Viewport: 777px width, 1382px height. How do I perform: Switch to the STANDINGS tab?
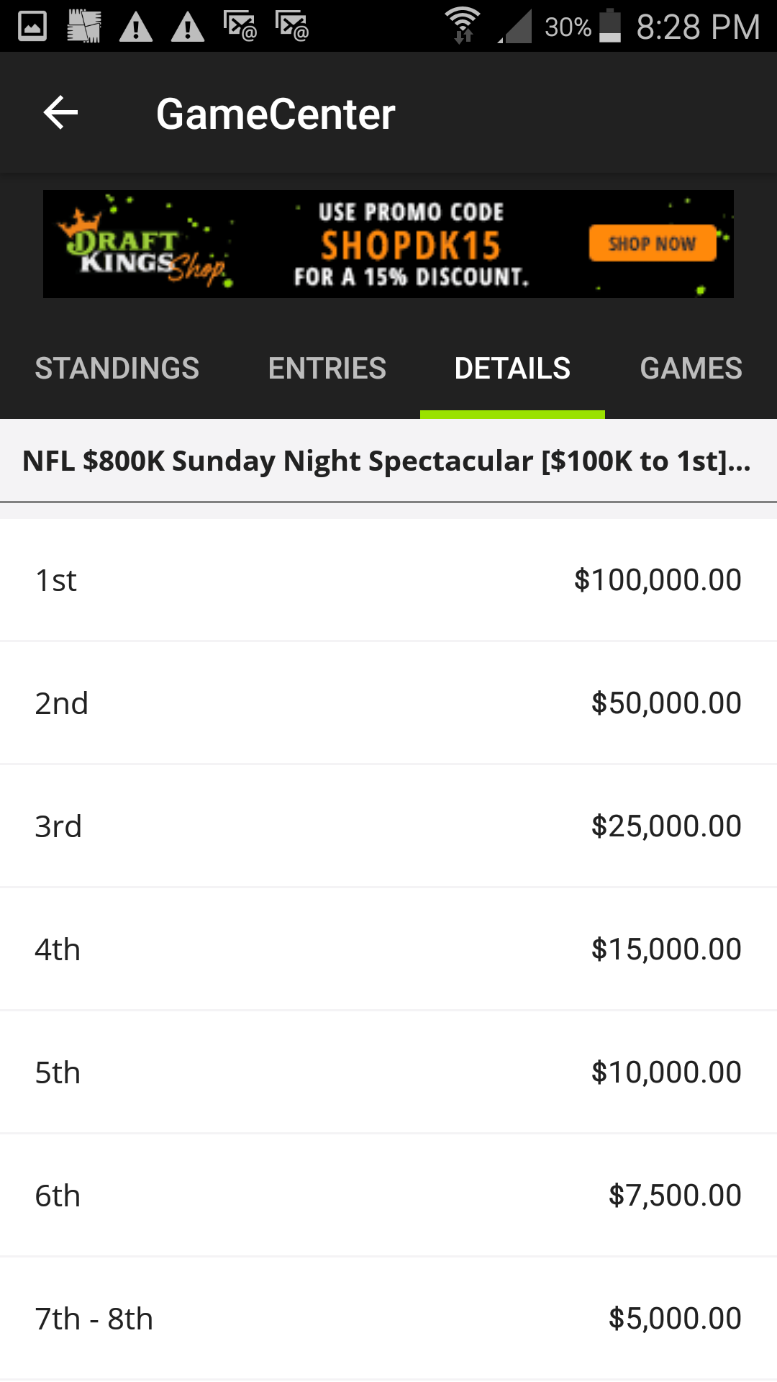117,369
